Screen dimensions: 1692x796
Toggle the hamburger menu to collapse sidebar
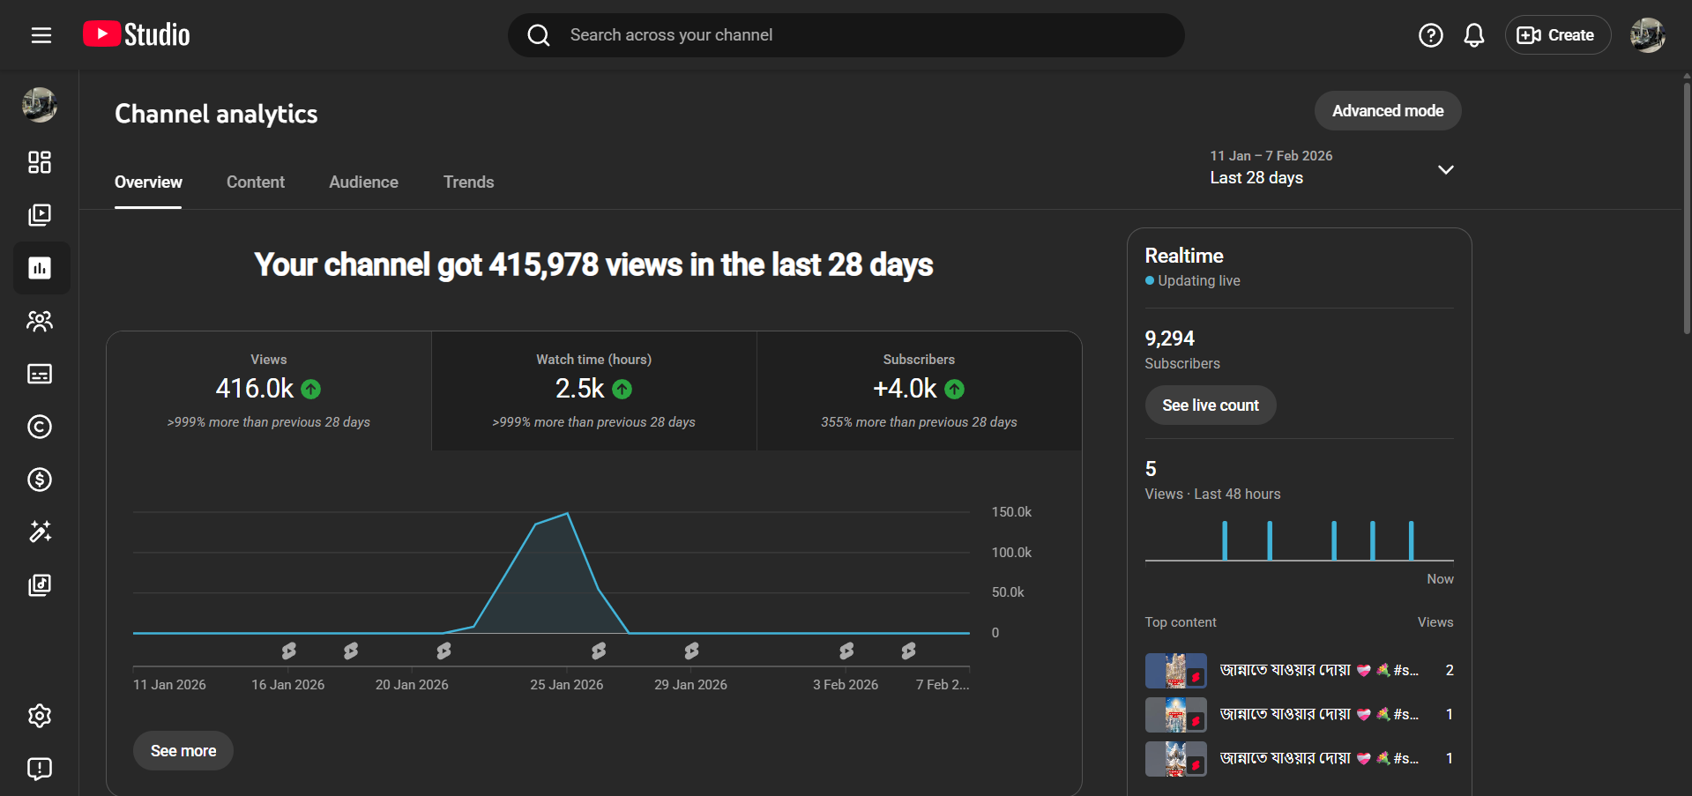[x=41, y=35]
